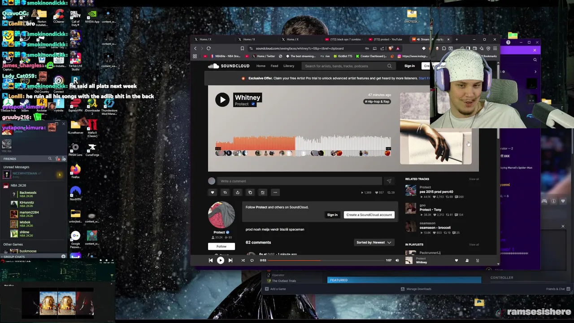Open Sorted by: Newest dropdown
The height and width of the screenshot is (323, 574).
374,242
